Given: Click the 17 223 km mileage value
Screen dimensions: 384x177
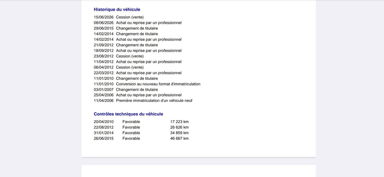Looking at the screenshot, I should 180,122.
